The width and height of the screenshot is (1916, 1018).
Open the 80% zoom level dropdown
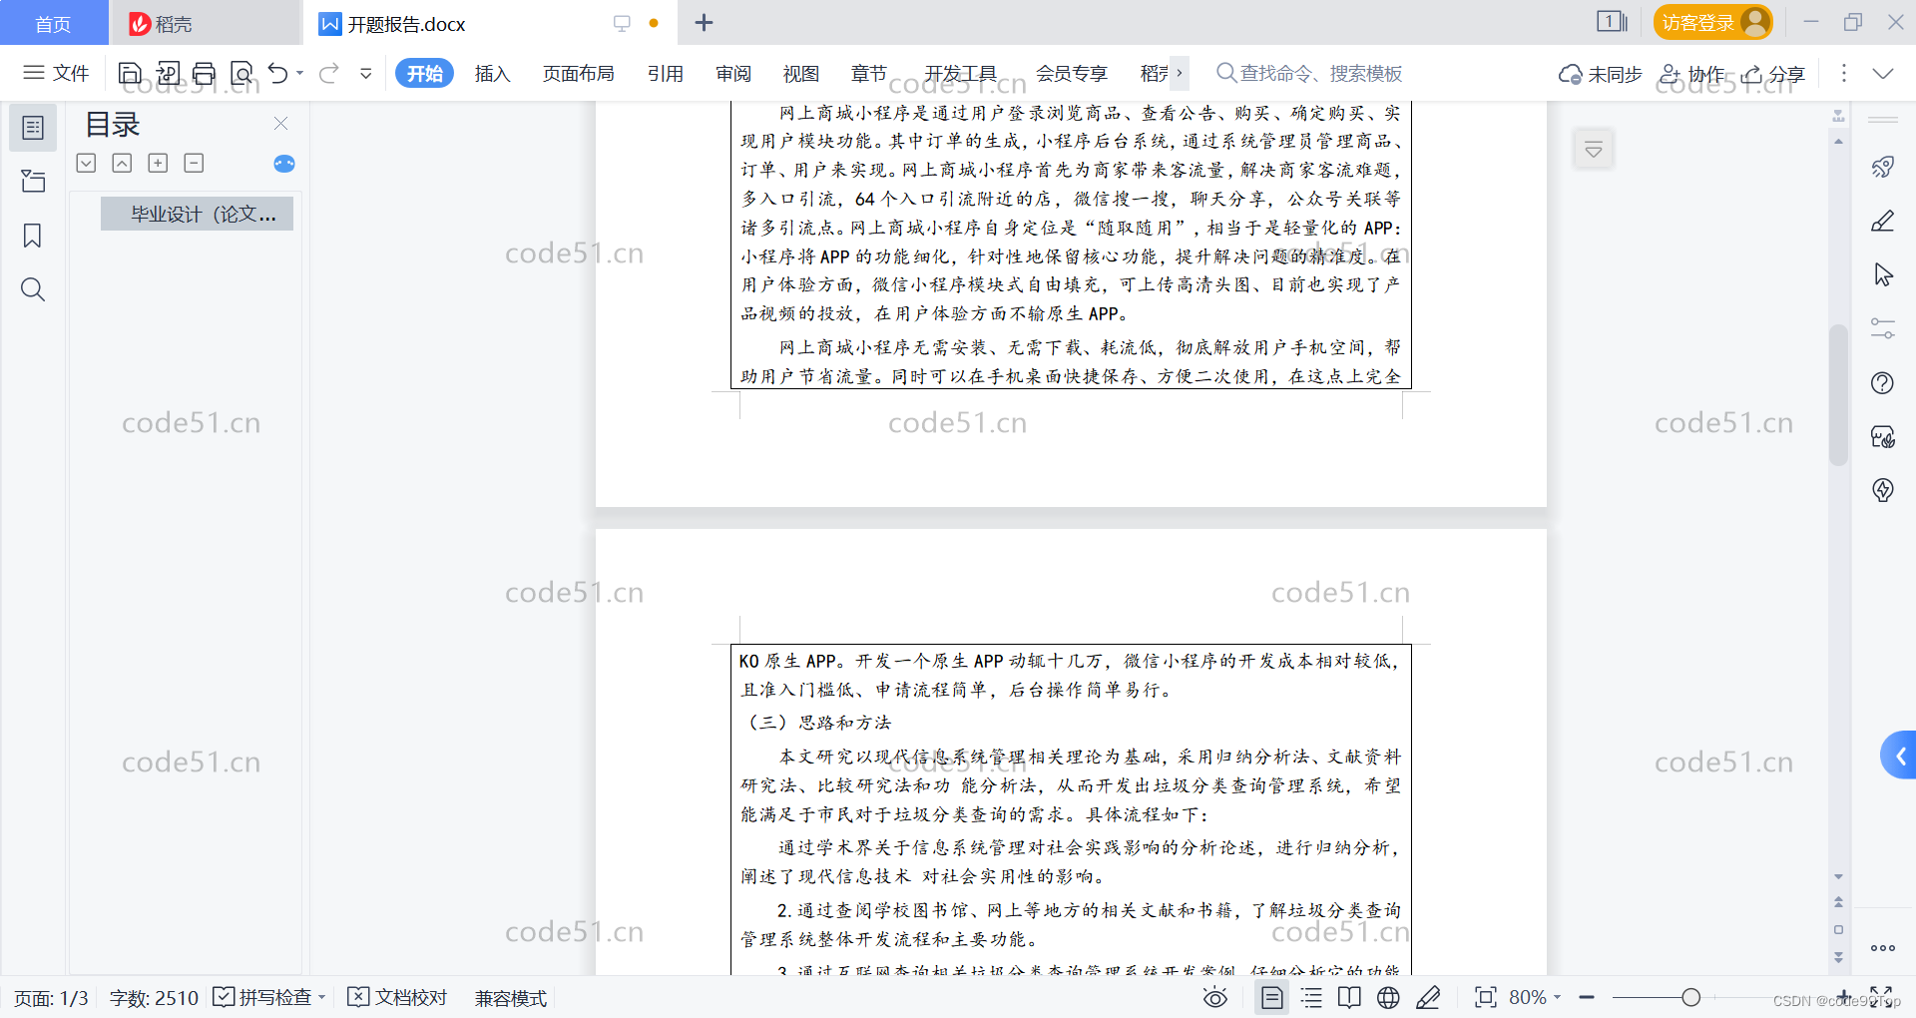coord(1535,997)
